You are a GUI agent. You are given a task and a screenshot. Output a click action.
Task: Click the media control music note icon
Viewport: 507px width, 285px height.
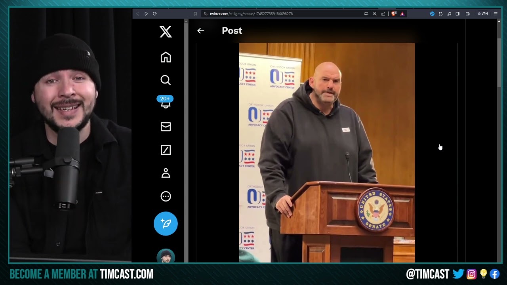[449, 13]
